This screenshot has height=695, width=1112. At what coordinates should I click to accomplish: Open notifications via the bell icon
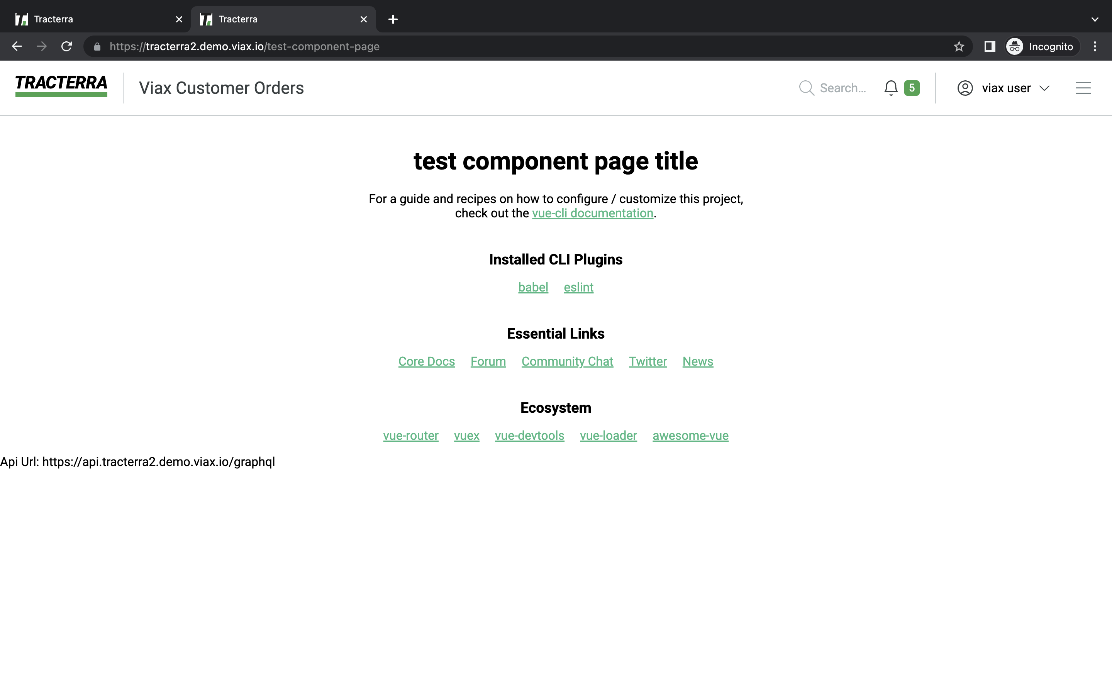coord(890,88)
